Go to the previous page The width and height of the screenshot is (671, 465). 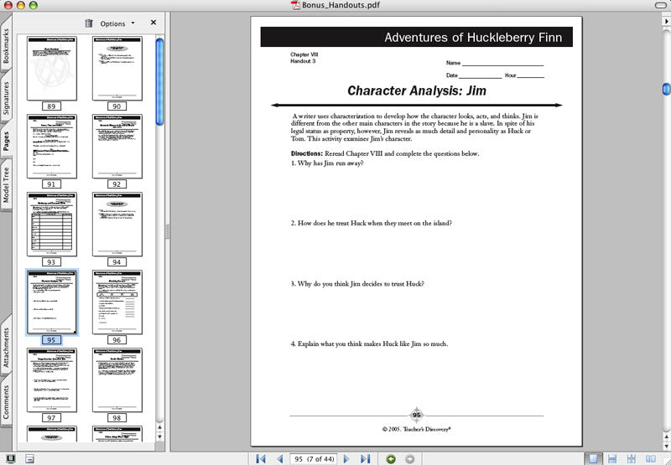pos(280,459)
